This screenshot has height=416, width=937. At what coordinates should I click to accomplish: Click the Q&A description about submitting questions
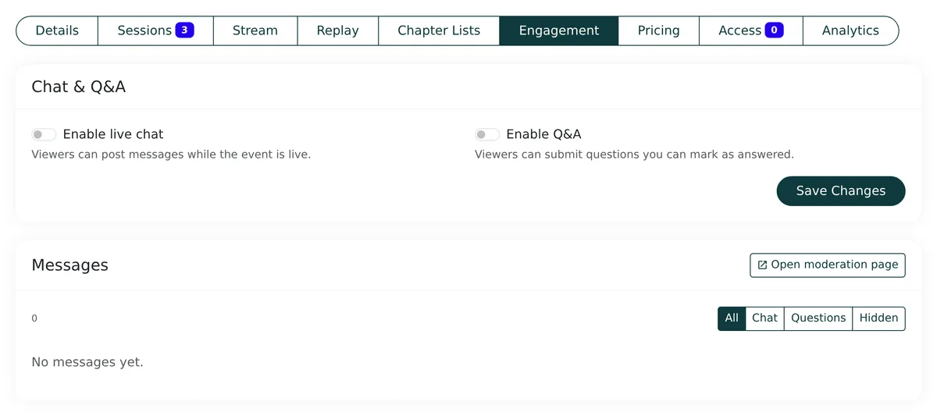634,155
